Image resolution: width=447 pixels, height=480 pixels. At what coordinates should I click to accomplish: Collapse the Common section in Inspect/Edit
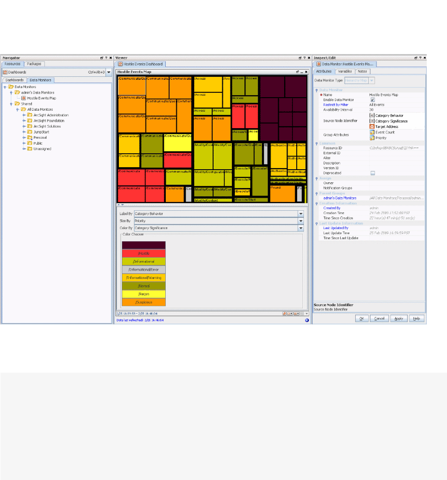pos(317,144)
